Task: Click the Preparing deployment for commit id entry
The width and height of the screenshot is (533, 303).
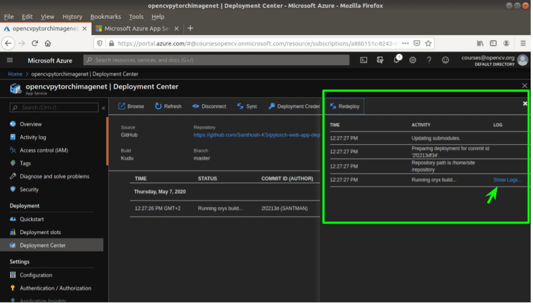Action: pyautogui.click(x=450, y=152)
